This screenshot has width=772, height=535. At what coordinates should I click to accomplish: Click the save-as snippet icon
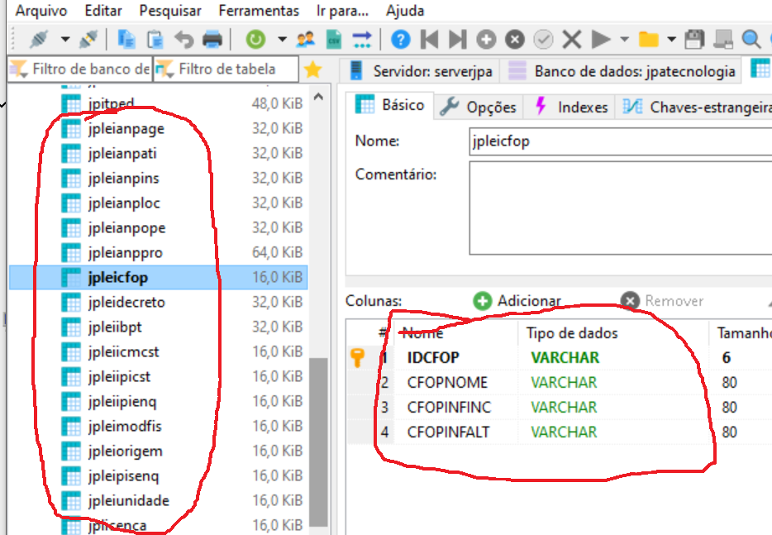tap(722, 39)
